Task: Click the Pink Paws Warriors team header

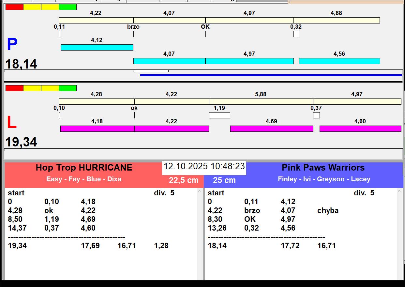Action: 323,168
